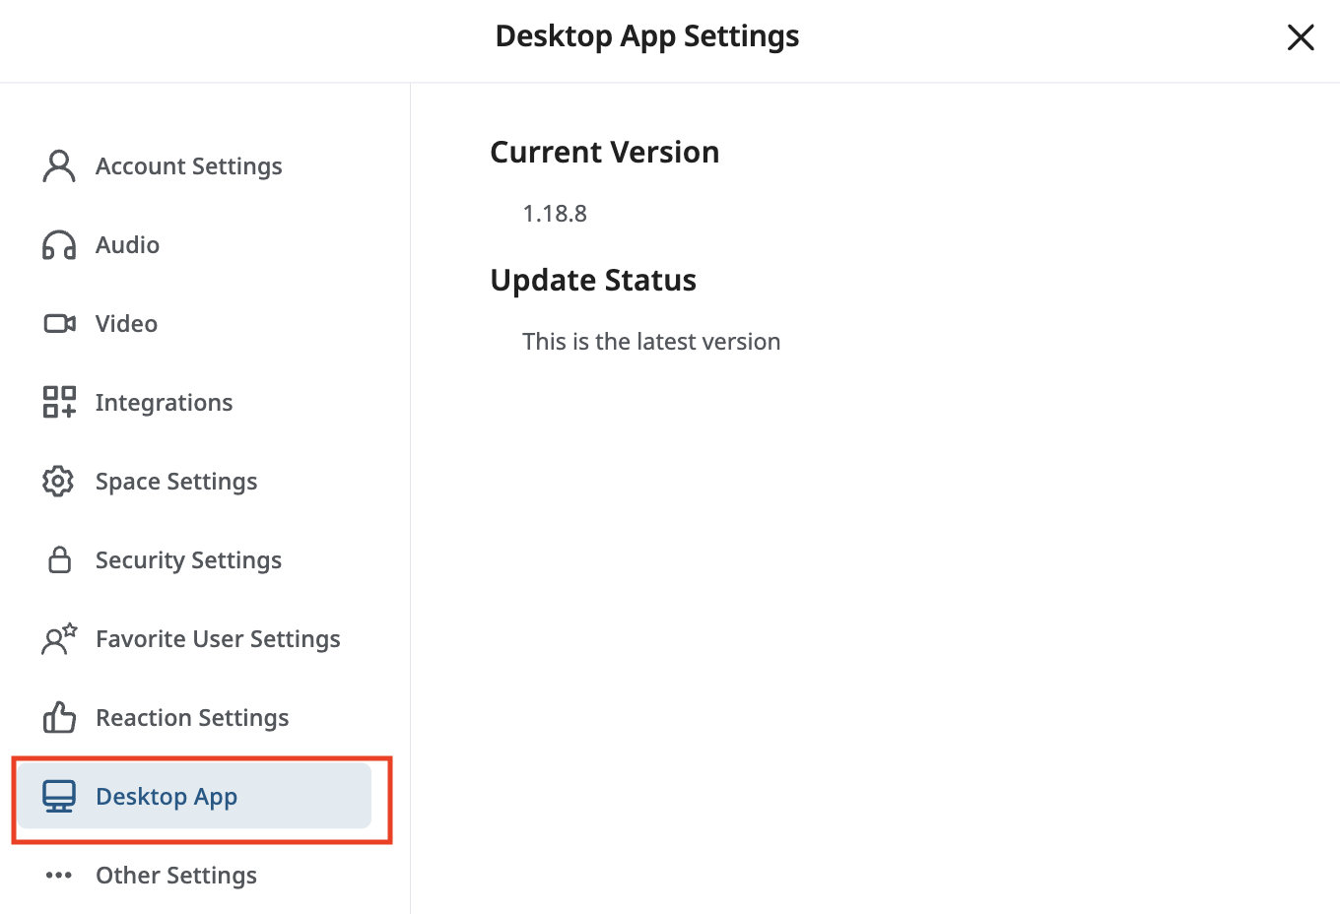This screenshot has width=1340, height=914.
Task: Open Favorite User Settings
Action: pos(218,638)
